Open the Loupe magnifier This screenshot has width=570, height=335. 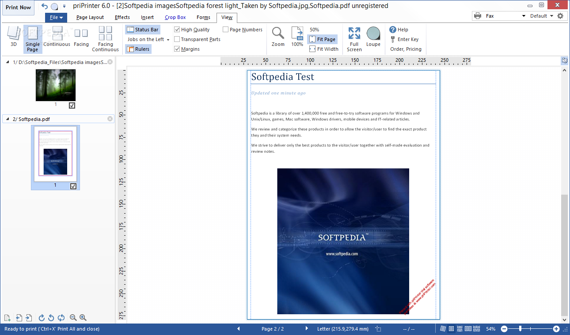[373, 37]
